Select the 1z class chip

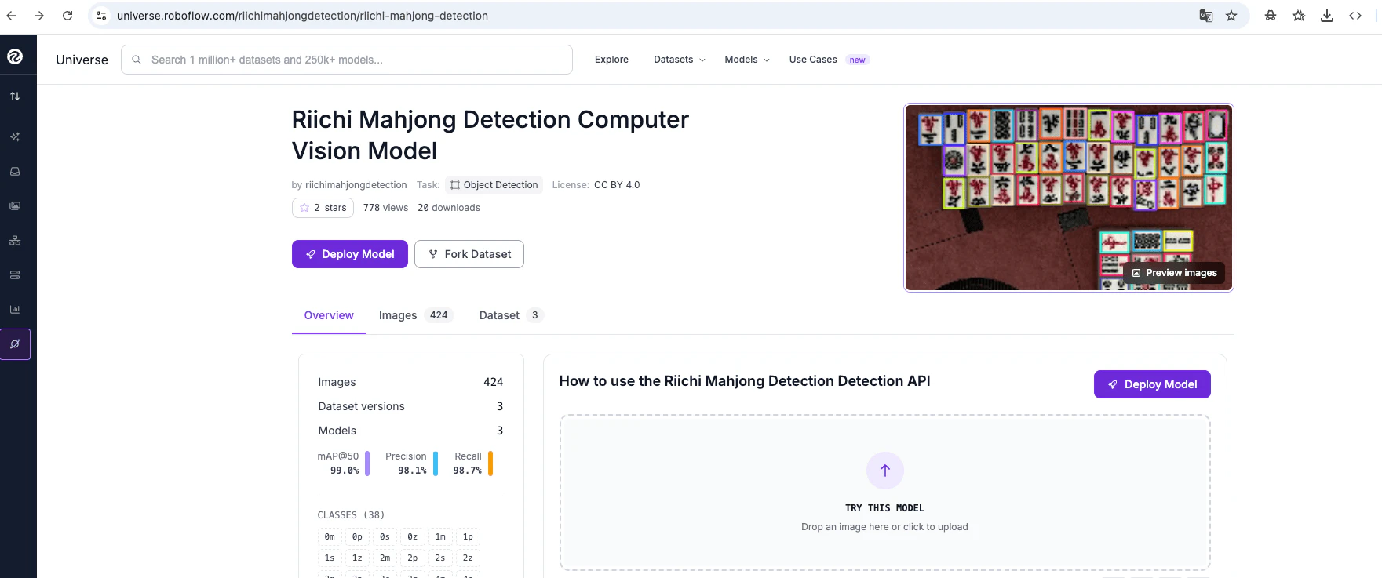[x=357, y=558]
